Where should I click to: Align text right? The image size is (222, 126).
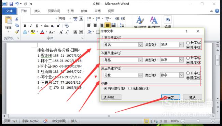click(x=101, y=25)
